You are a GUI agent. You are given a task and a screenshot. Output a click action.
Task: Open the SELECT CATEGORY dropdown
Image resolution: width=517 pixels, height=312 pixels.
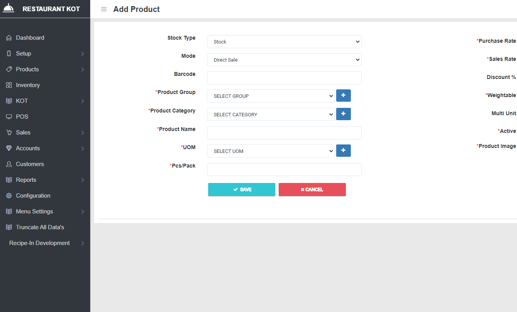(271, 114)
